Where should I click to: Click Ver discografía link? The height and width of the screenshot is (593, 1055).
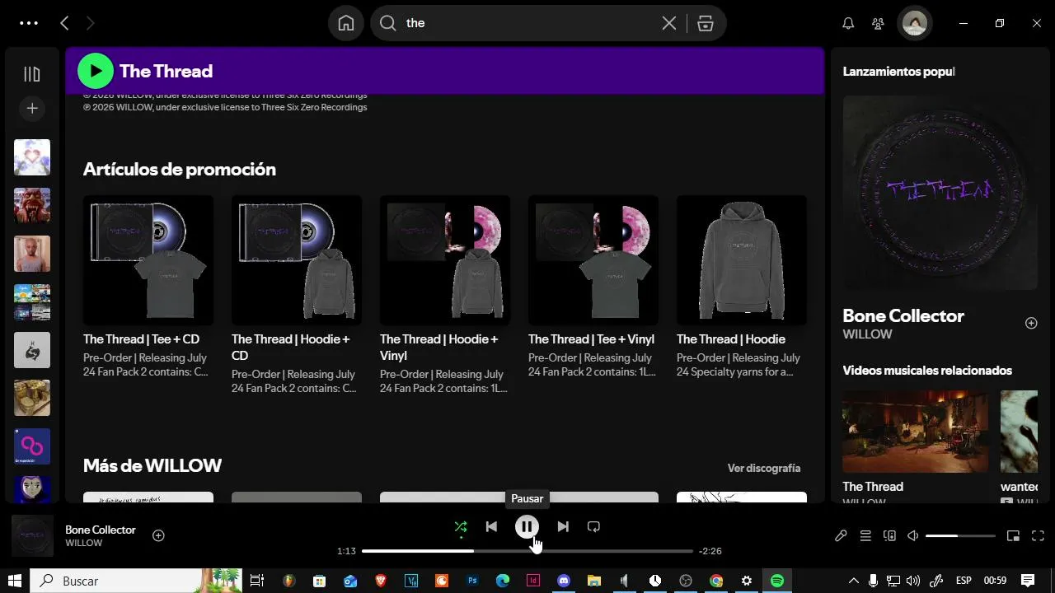click(764, 468)
